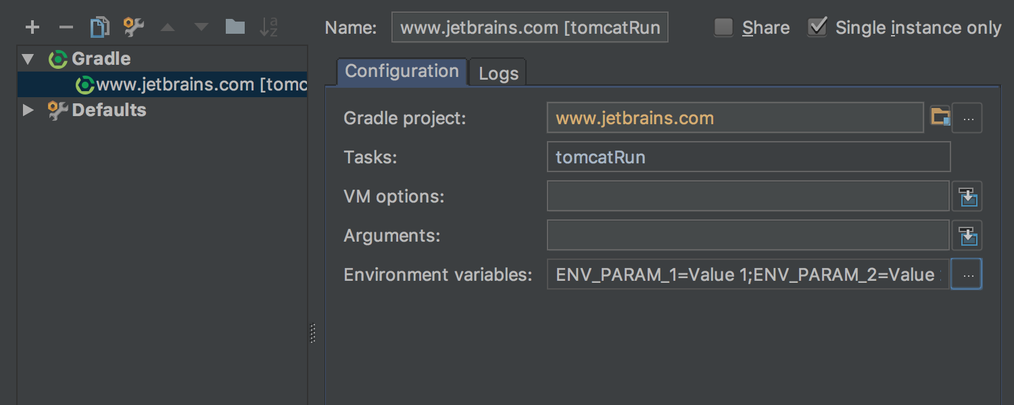Expand the Defaults tree node
Viewport: 1014px width, 405px height.
(28, 110)
